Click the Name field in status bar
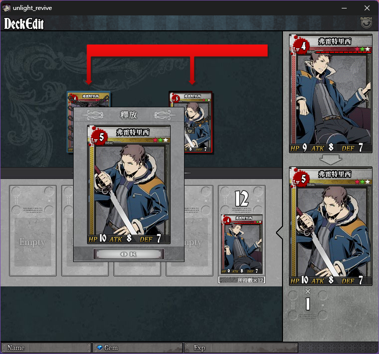The height and width of the screenshot is (354, 379). [46, 348]
